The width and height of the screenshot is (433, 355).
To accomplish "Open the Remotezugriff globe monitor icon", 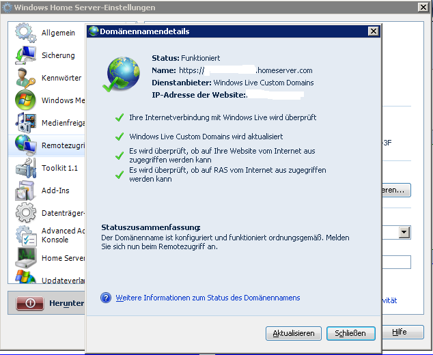I will [x=26, y=145].
